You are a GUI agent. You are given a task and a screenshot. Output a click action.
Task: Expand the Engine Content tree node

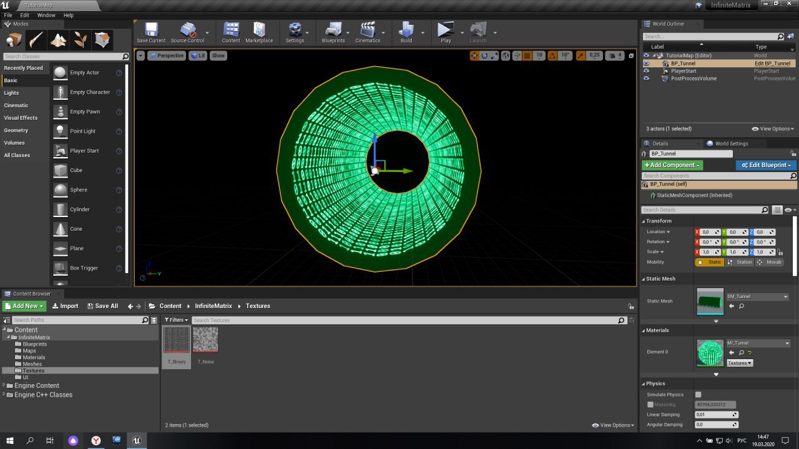(4, 386)
